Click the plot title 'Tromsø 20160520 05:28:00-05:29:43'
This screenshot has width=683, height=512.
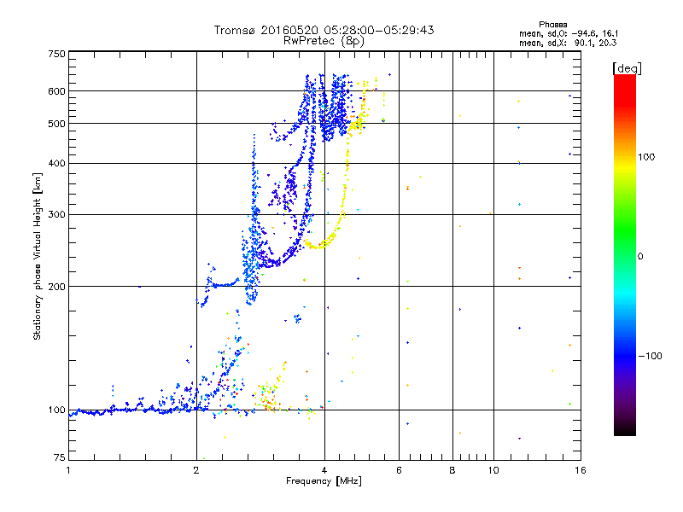pyautogui.click(x=324, y=30)
